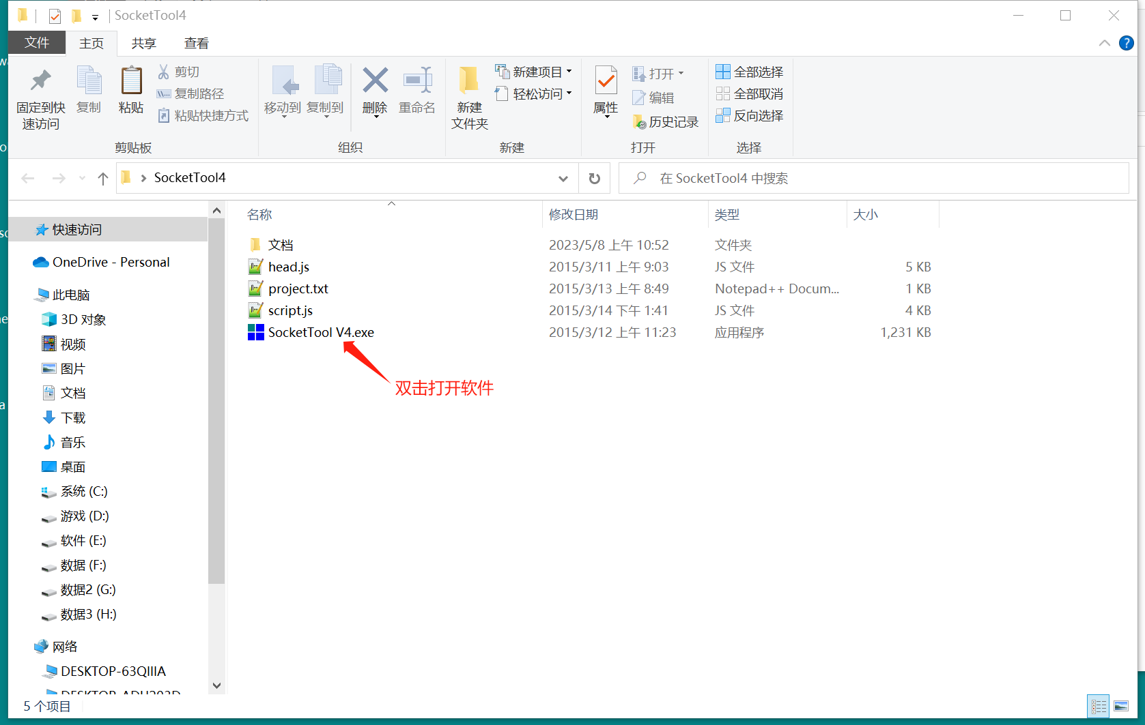Click the search box for SocketTool4
This screenshot has height=725, width=1145.
click(874, 178)
